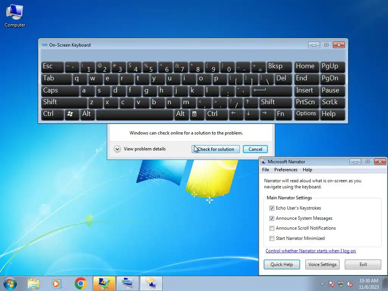Click the left arrow key on the keyboard

coord(236,115)
